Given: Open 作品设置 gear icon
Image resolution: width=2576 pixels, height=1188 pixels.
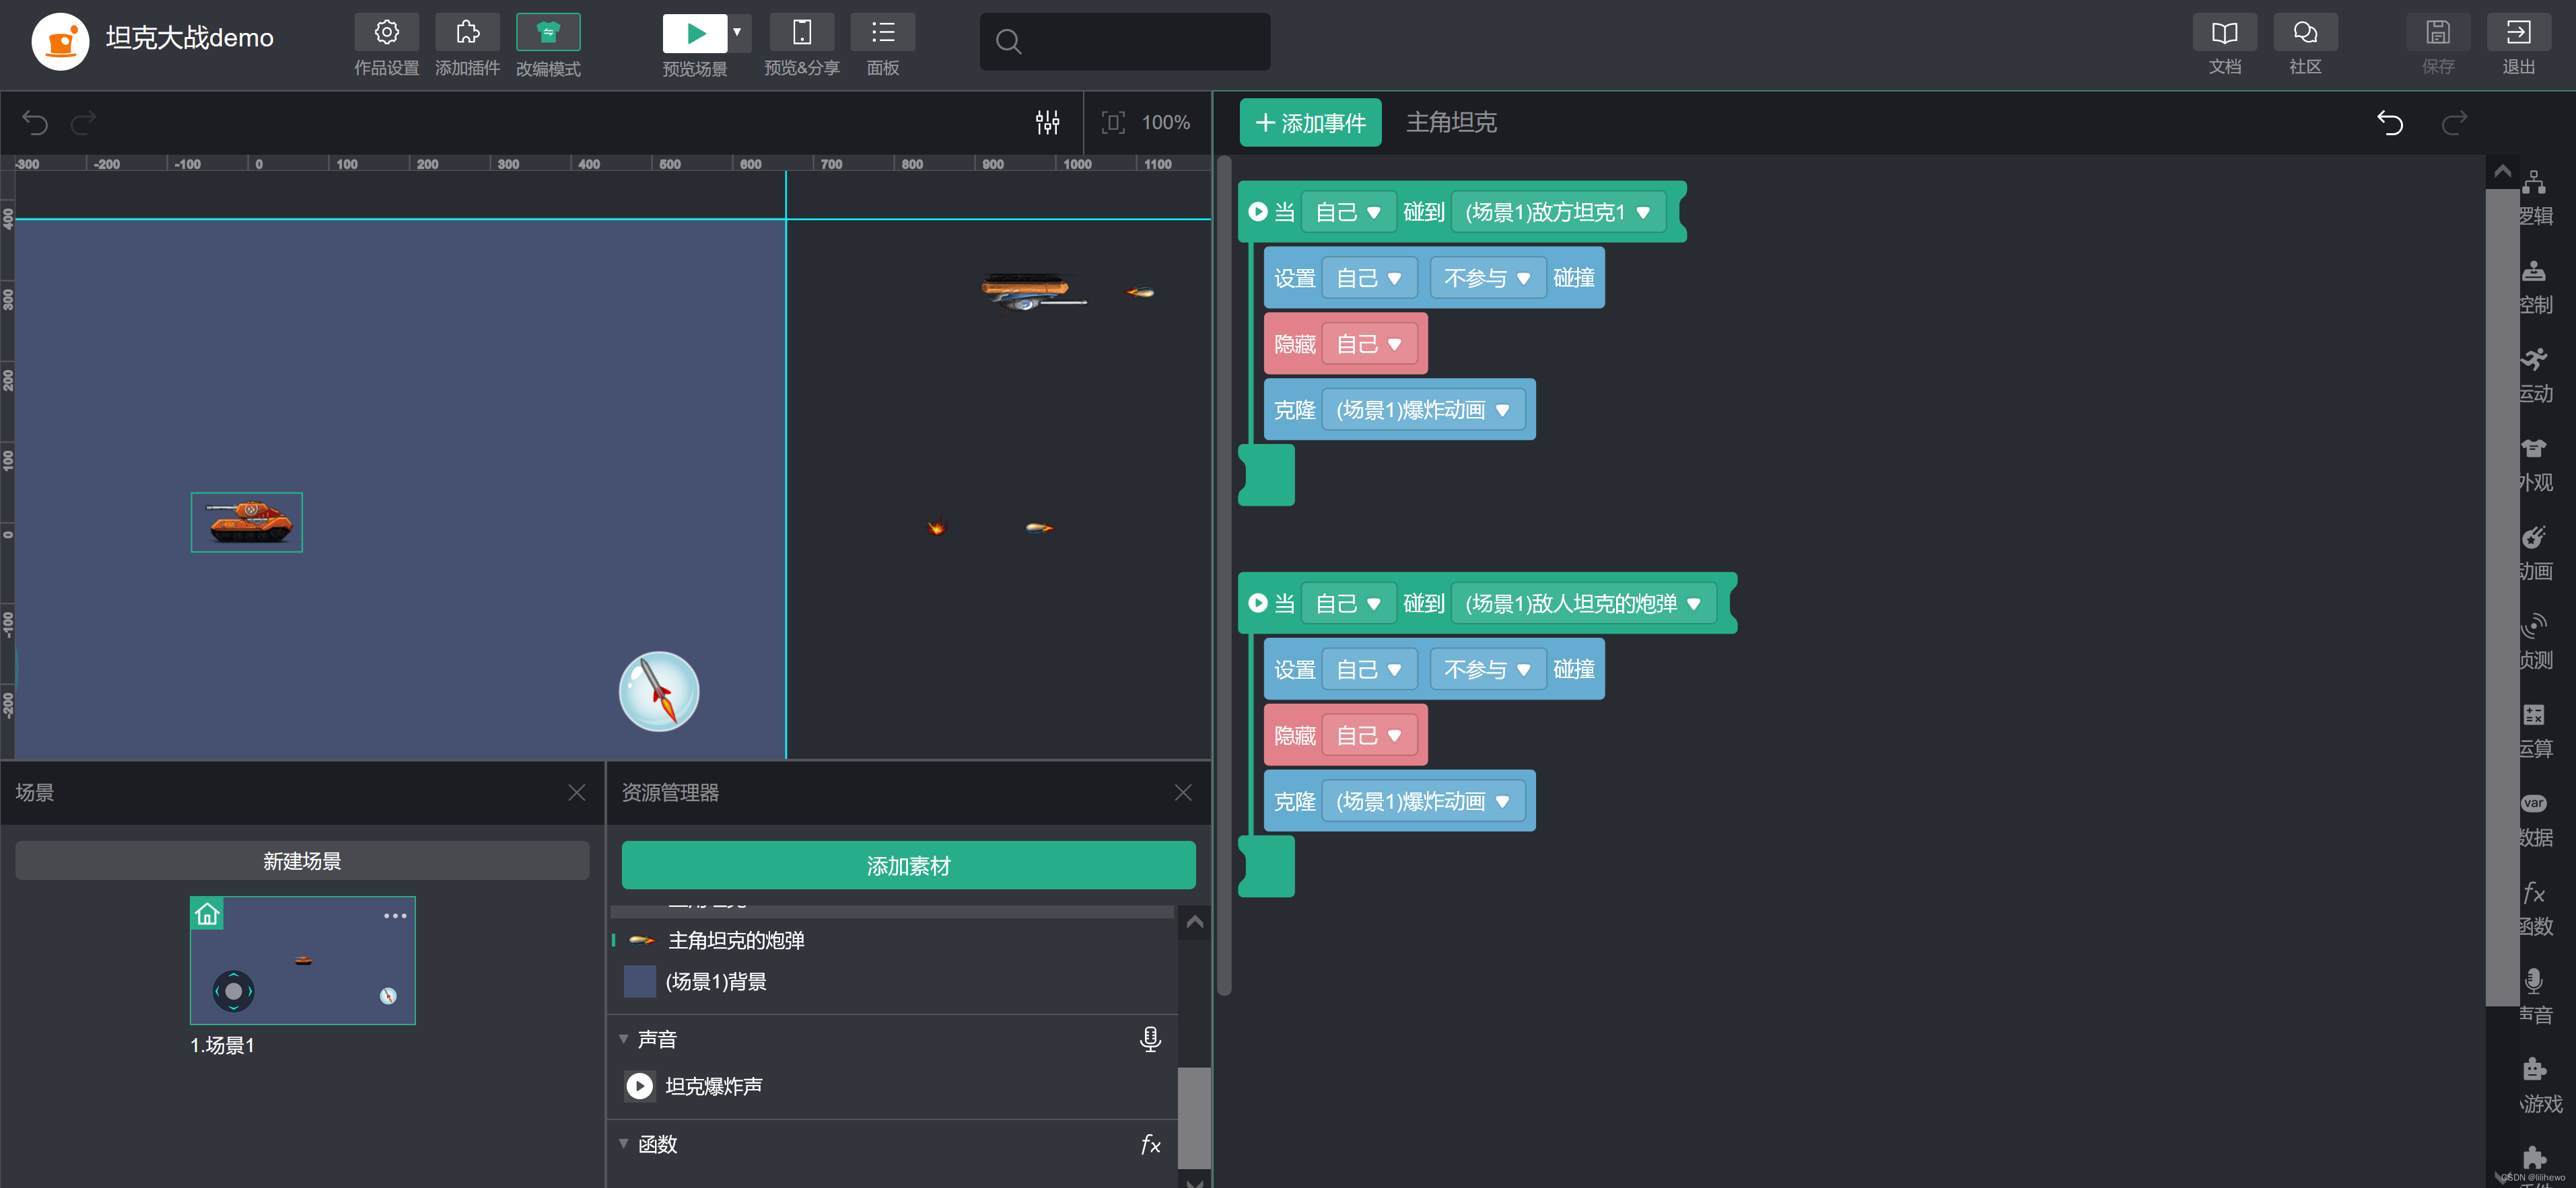Looking at the screenshot, I should coord(386,33).
